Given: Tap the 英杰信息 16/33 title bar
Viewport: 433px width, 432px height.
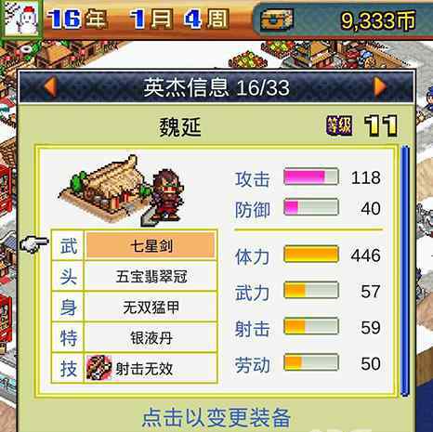Looking at the screenshot, I should [x=216, y=87].
